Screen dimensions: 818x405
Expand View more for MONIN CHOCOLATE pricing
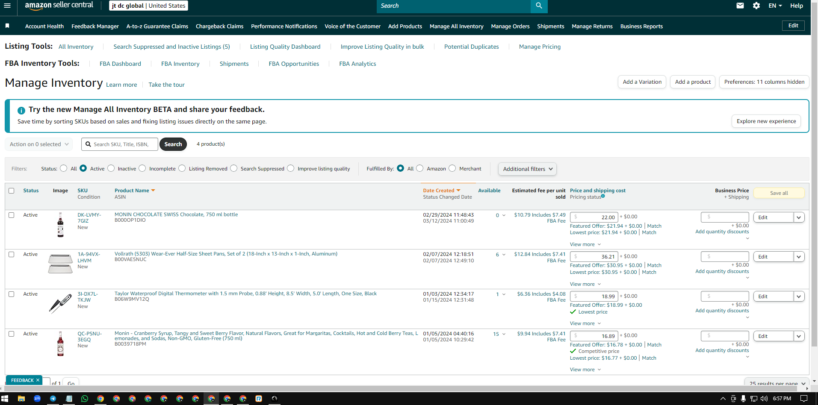[585, 244]
